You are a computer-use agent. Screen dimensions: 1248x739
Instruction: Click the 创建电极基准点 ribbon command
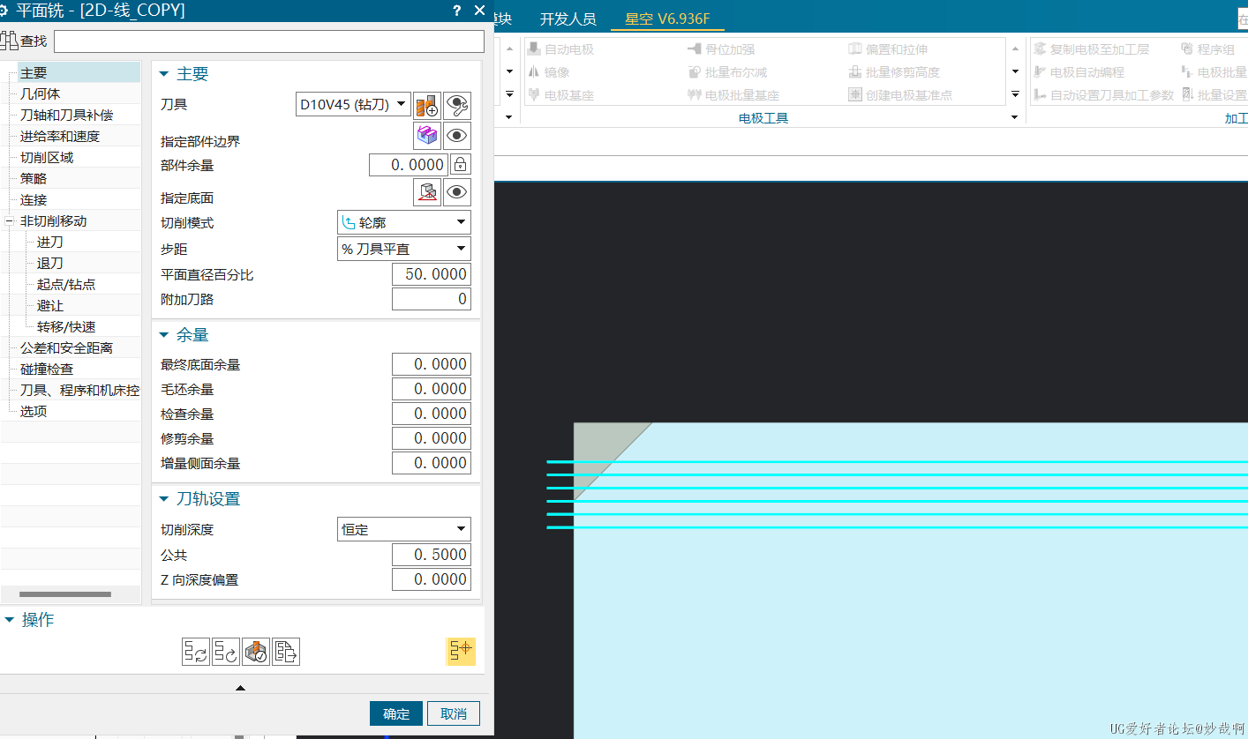(x=901, y=94)
